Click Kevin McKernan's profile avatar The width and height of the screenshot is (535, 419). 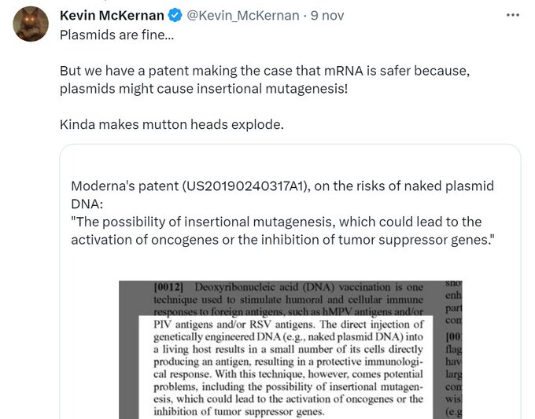point(31,24)
